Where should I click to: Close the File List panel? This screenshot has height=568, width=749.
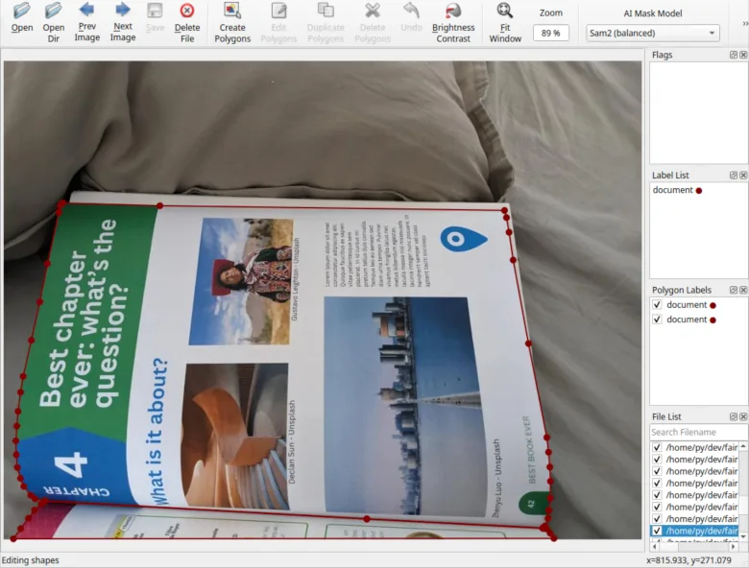[x=743, y=417]
